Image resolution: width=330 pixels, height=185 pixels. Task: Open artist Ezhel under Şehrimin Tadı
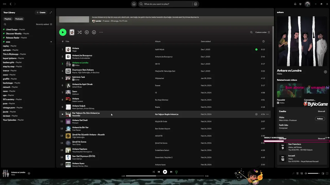point(77,80)
